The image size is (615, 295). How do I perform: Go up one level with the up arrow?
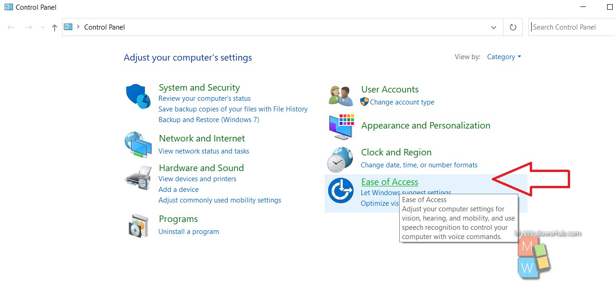(55, 27)
